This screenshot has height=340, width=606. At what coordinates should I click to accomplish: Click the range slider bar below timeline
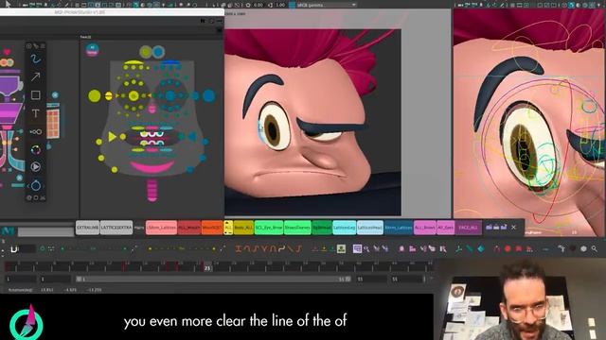pos(213,279)
